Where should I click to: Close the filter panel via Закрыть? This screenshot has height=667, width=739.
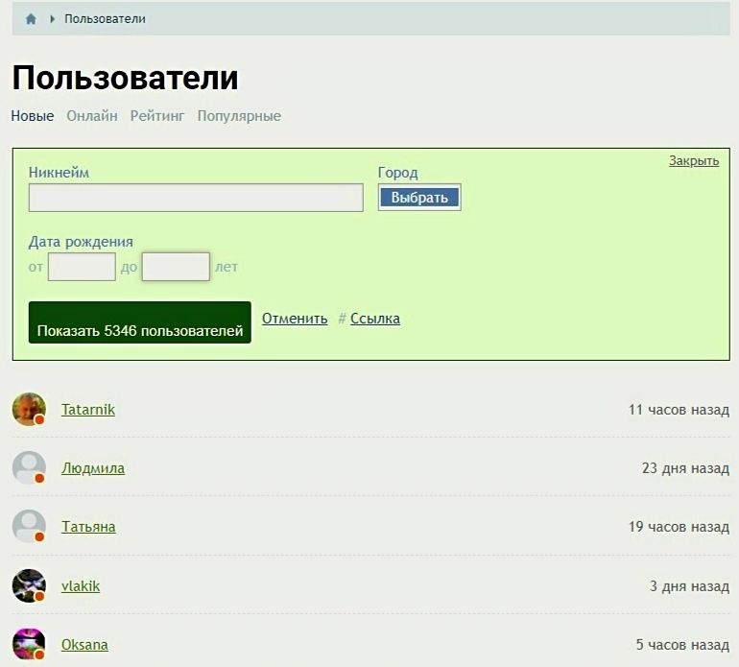694,160
